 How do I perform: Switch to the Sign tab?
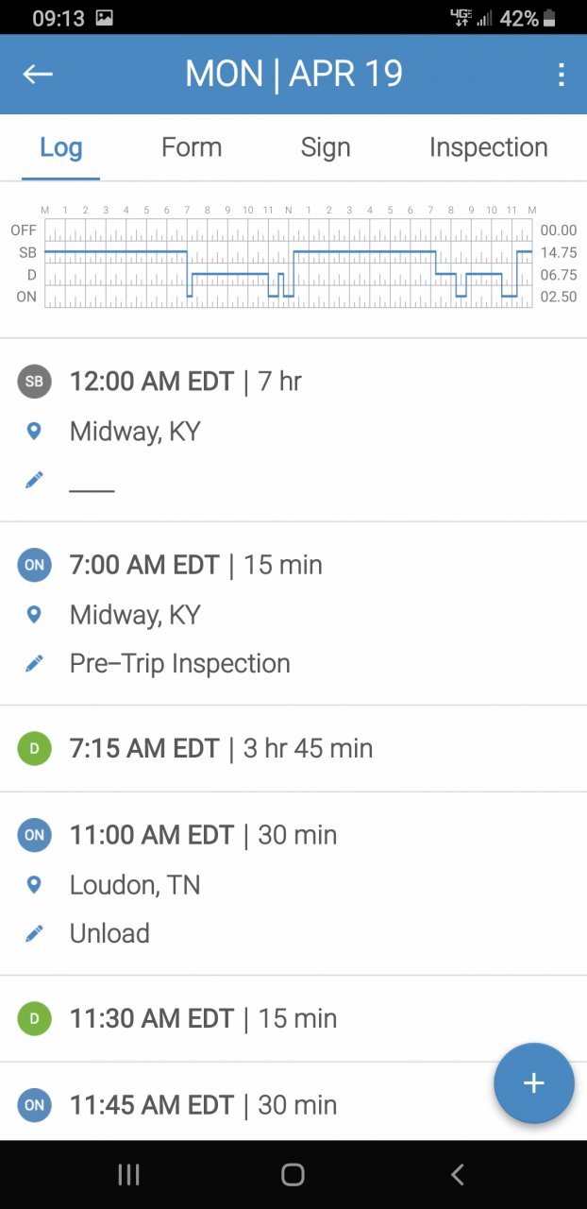tap(326, 147)
